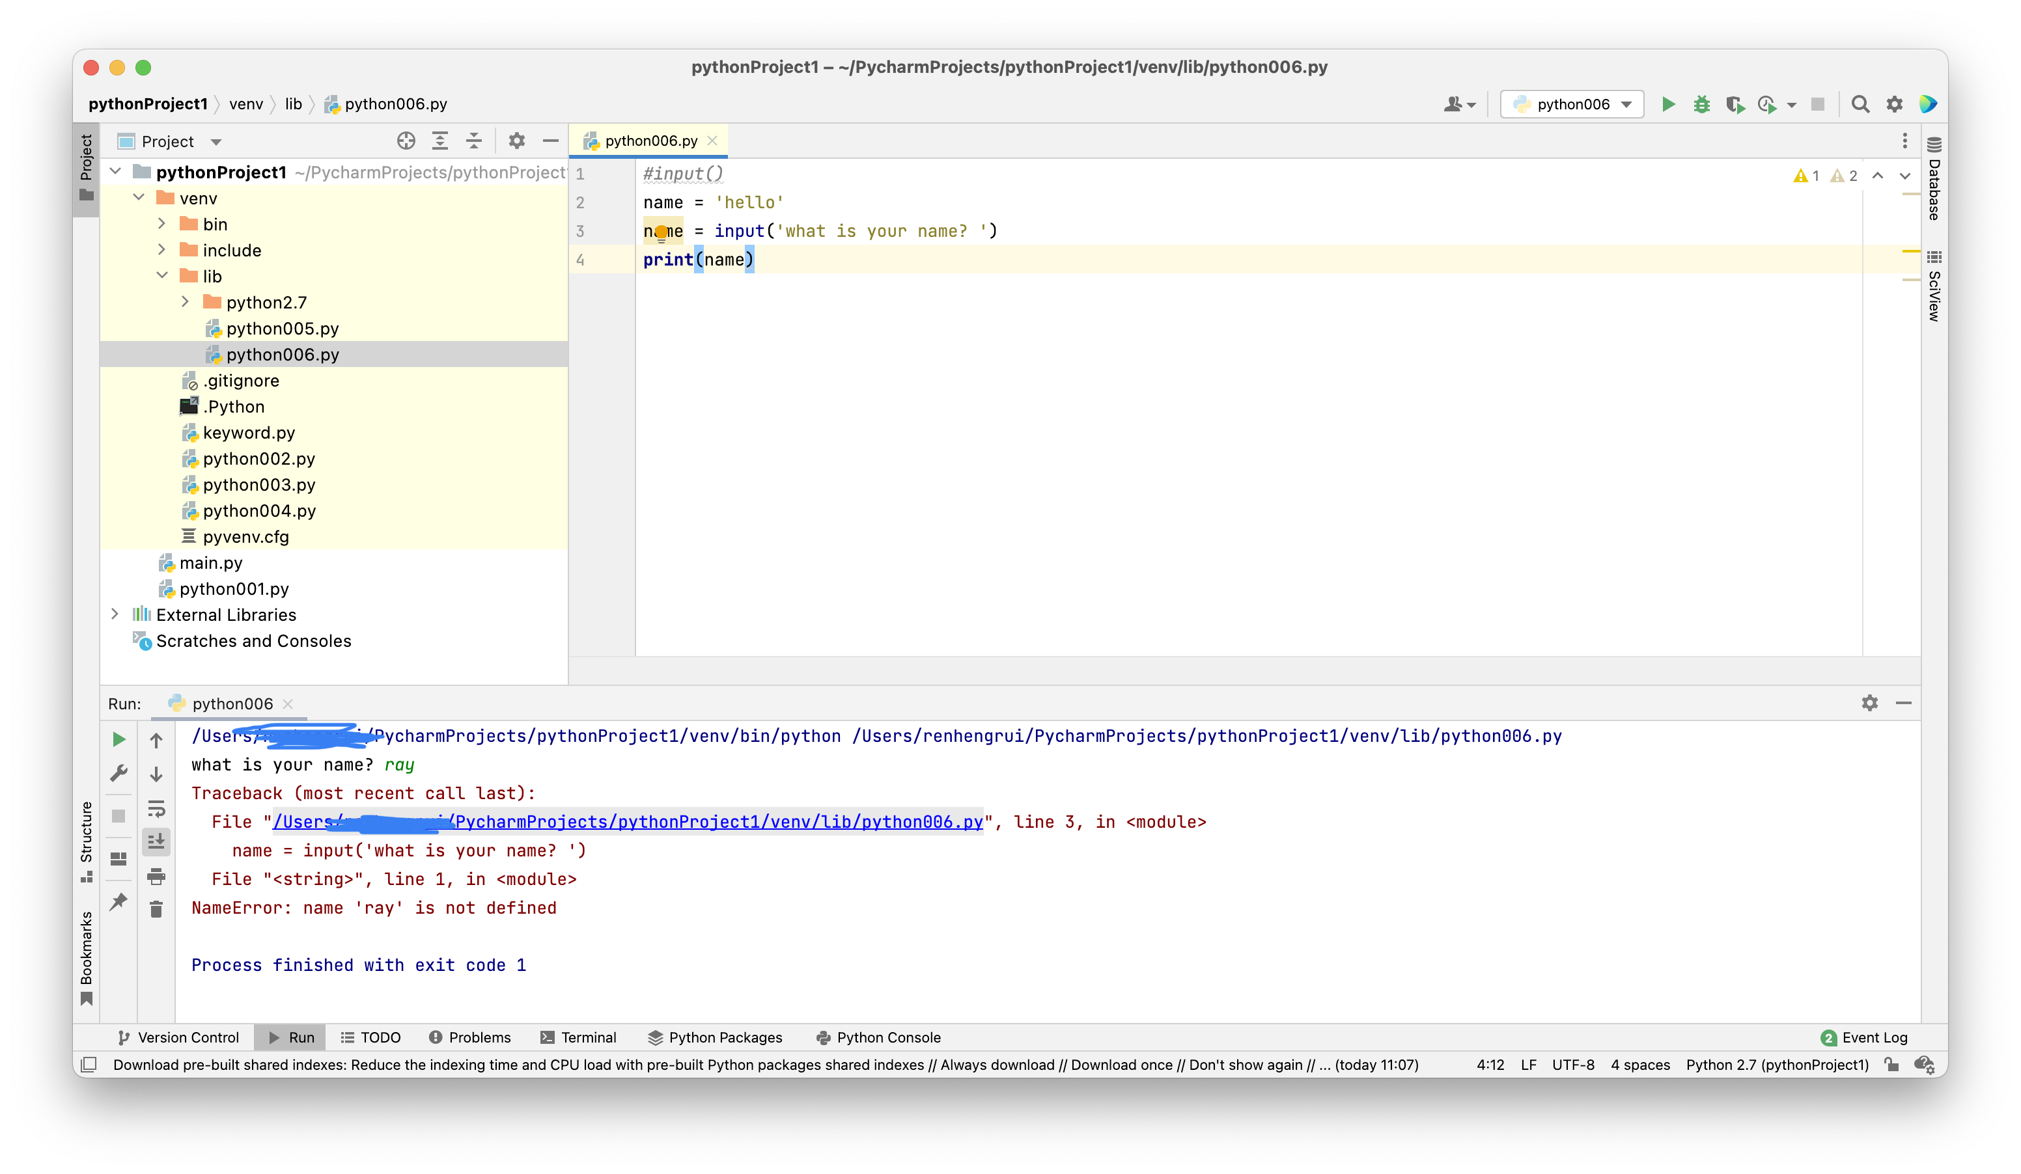Open python006 run configuration dropdown

[x=1572, y=104]
